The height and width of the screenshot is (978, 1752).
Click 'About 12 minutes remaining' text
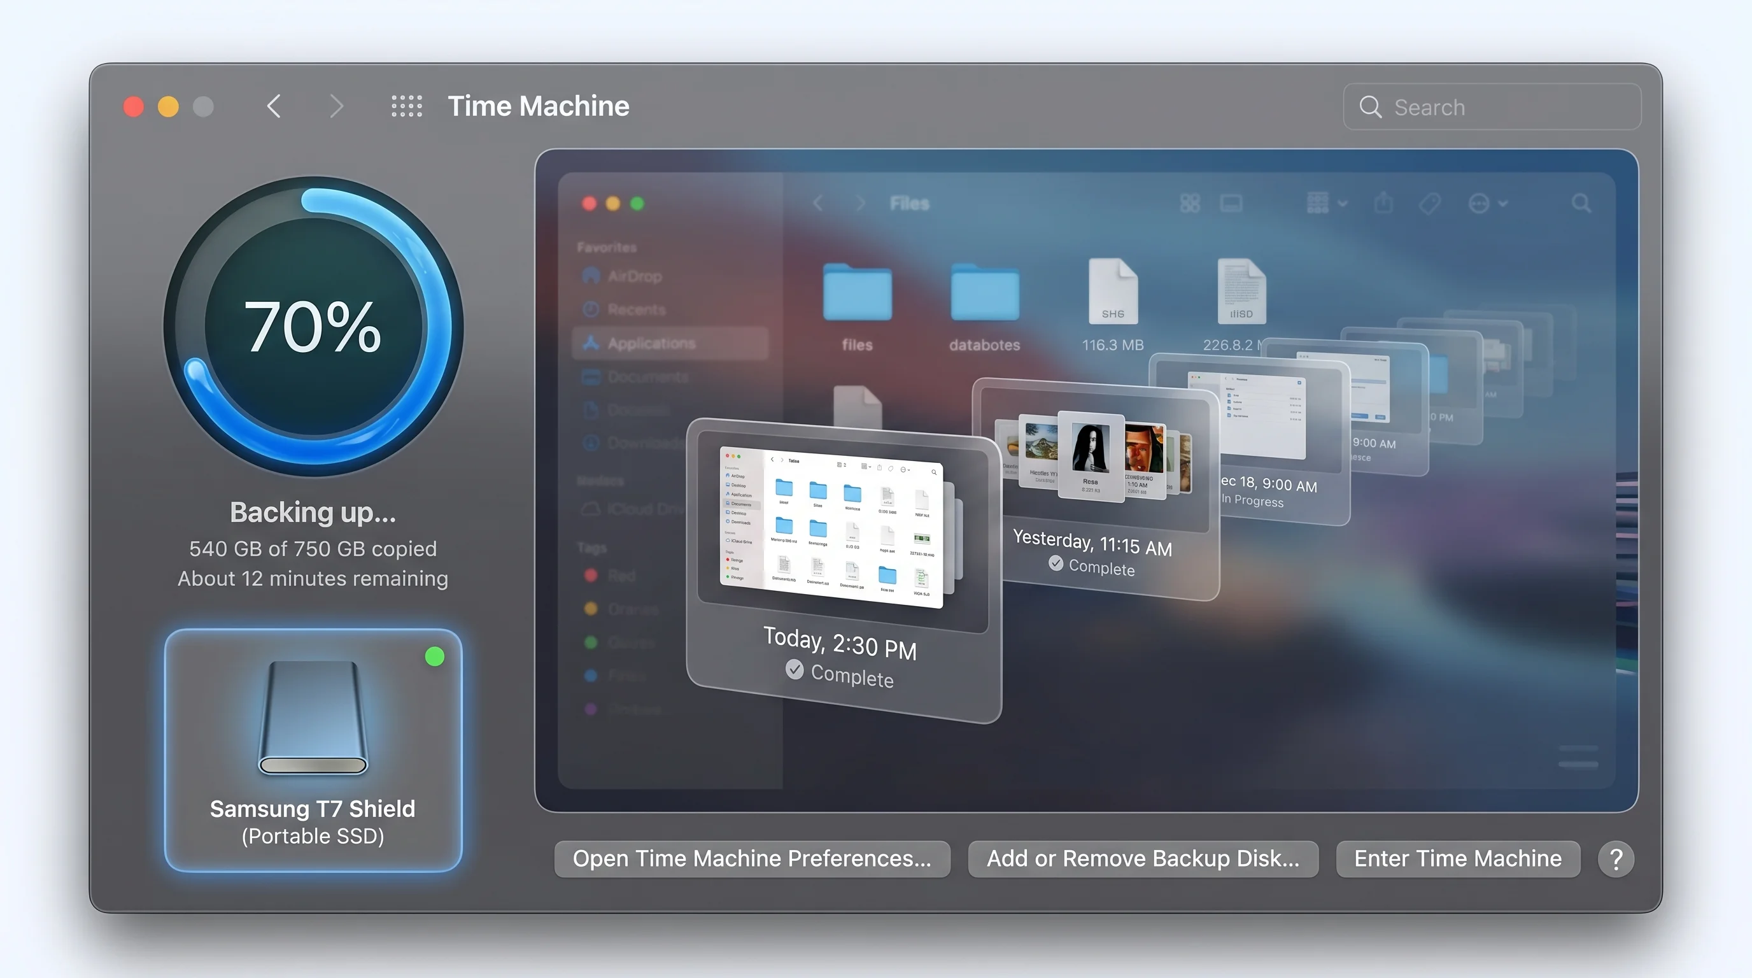[313, 579]
